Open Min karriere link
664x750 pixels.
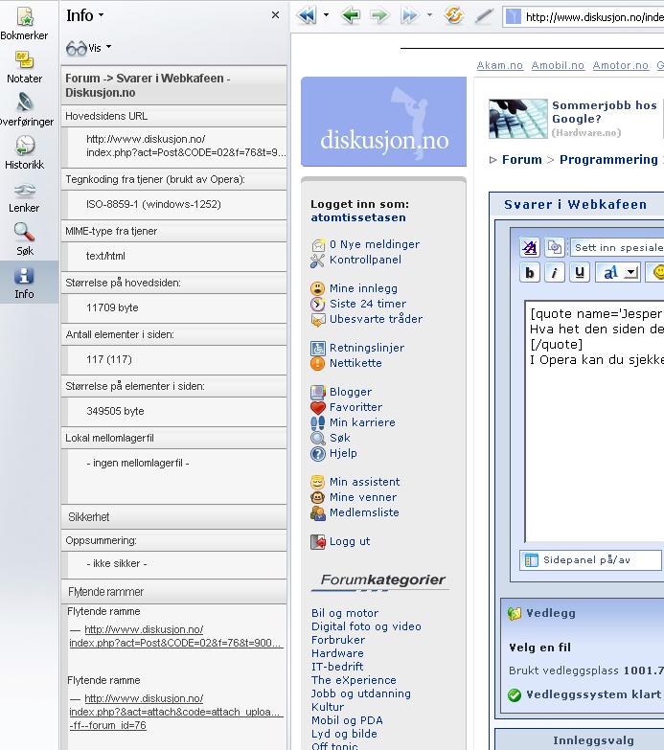tap(362, 422)
